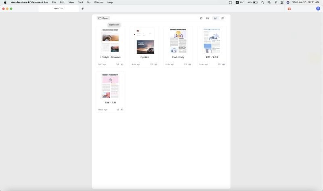The height and width of the screenshot is (191, 323).
Task: Open the Logistics document thumbnail
Action: point(144,41)
